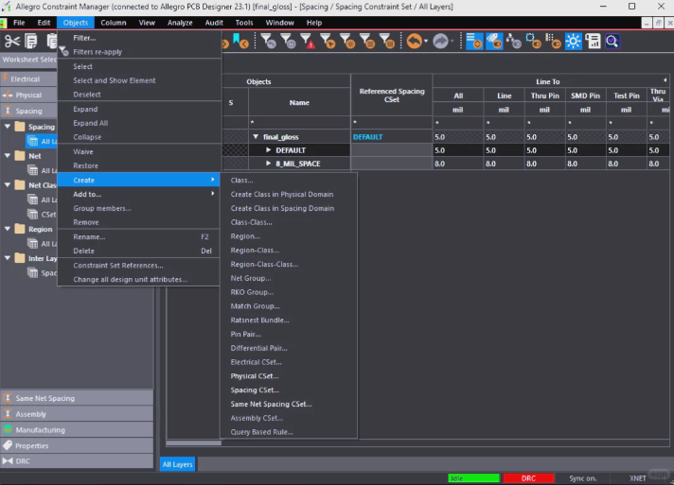Toggle the blue highlighted list view icon

click(474, 42)
